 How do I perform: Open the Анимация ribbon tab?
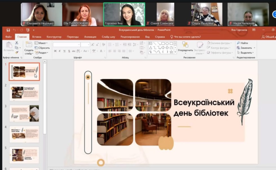(x=90, y=37)
